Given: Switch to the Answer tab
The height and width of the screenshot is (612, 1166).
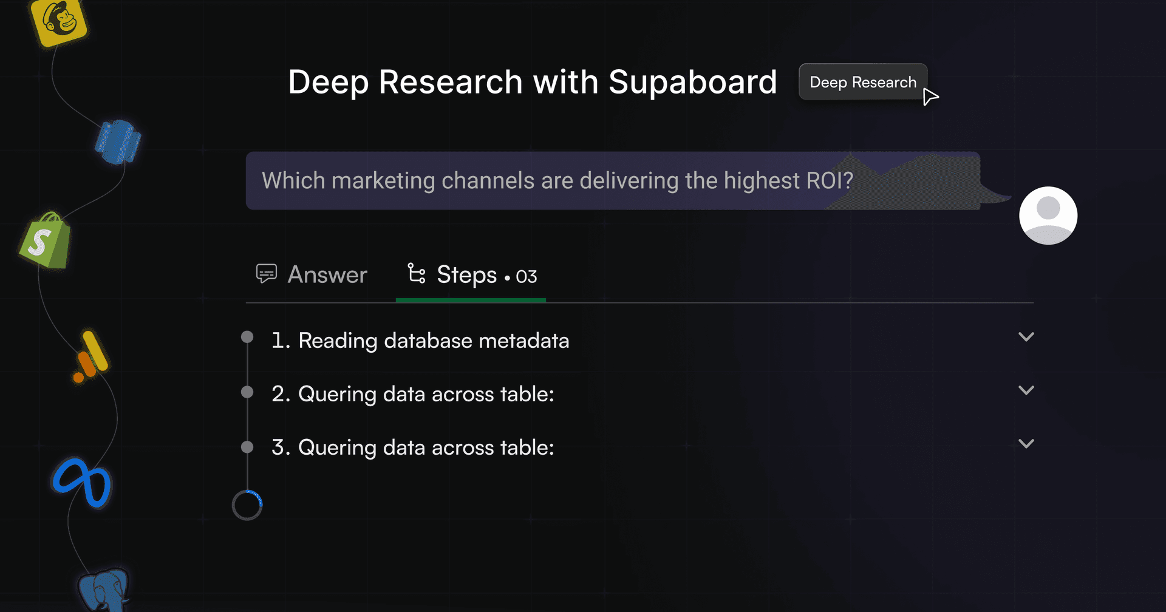Looking at the screenshot, I should pyautogui.click(x=312, y=274).
